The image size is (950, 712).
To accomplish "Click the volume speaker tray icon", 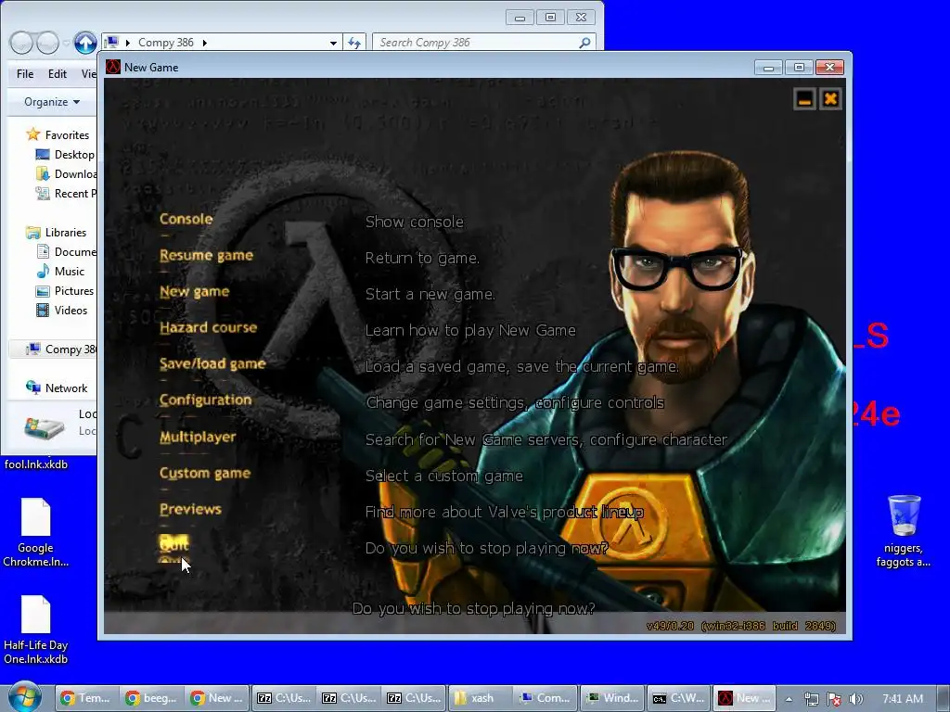I will coord(855,699).
